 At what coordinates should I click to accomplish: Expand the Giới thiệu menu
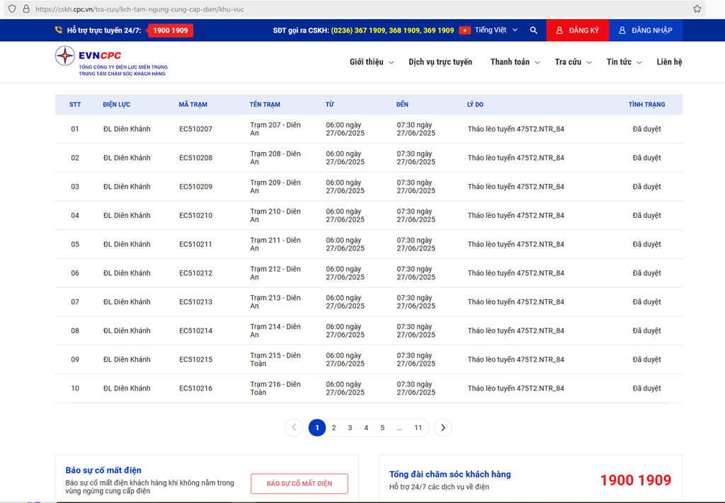tap(371, 62)
